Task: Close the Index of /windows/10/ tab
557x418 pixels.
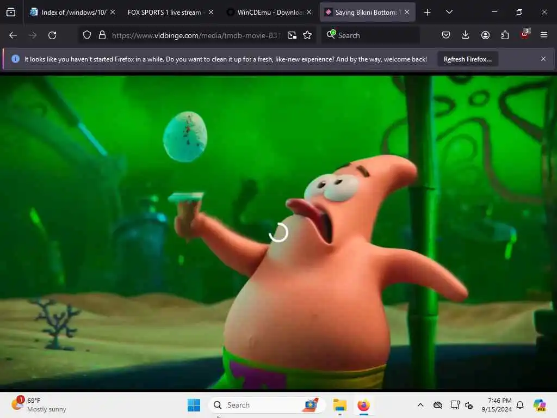Action: tap(113, 12)
